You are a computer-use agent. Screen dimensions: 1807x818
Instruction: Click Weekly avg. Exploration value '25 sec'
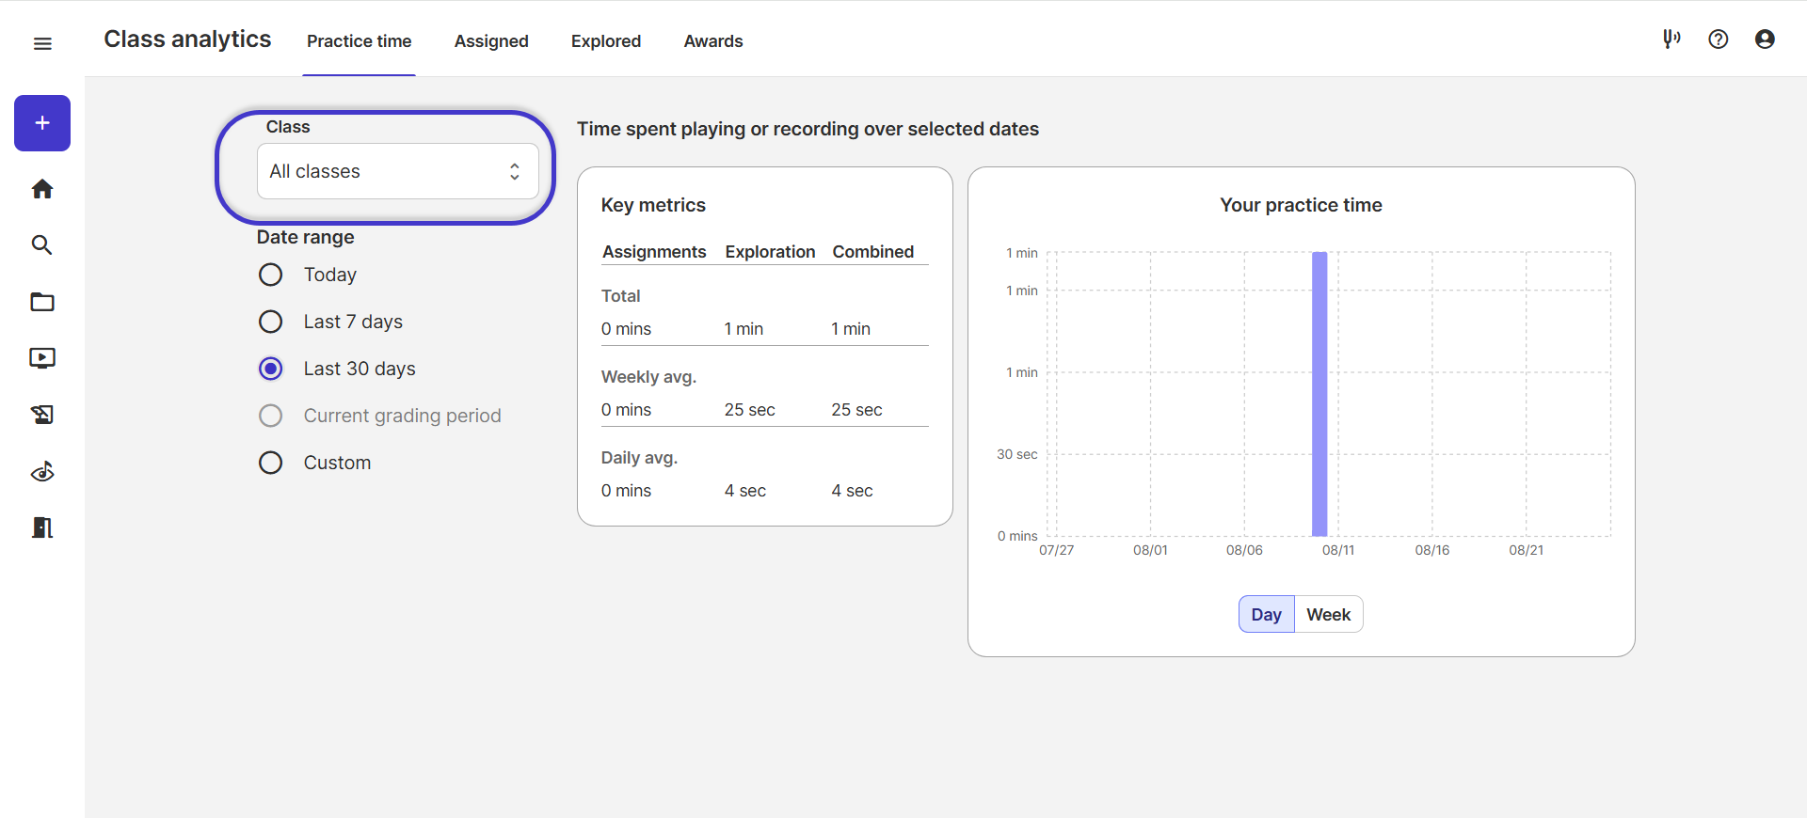point(750,410)
